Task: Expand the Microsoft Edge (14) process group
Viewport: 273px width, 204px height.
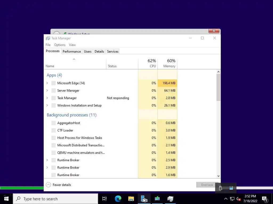Action: 47,83
